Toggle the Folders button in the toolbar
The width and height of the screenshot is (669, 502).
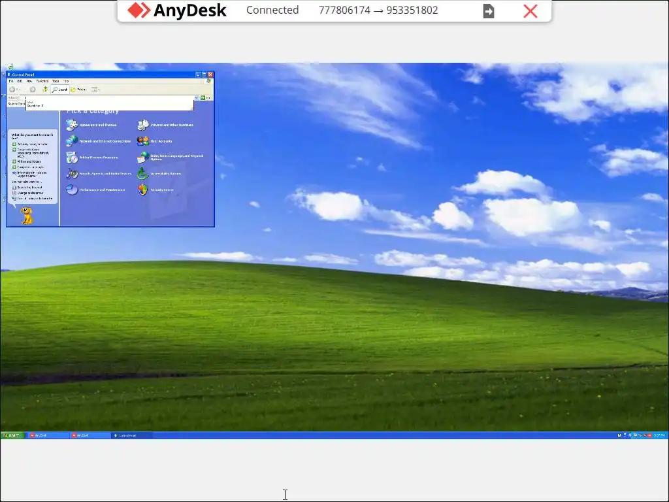pos(78,89)
